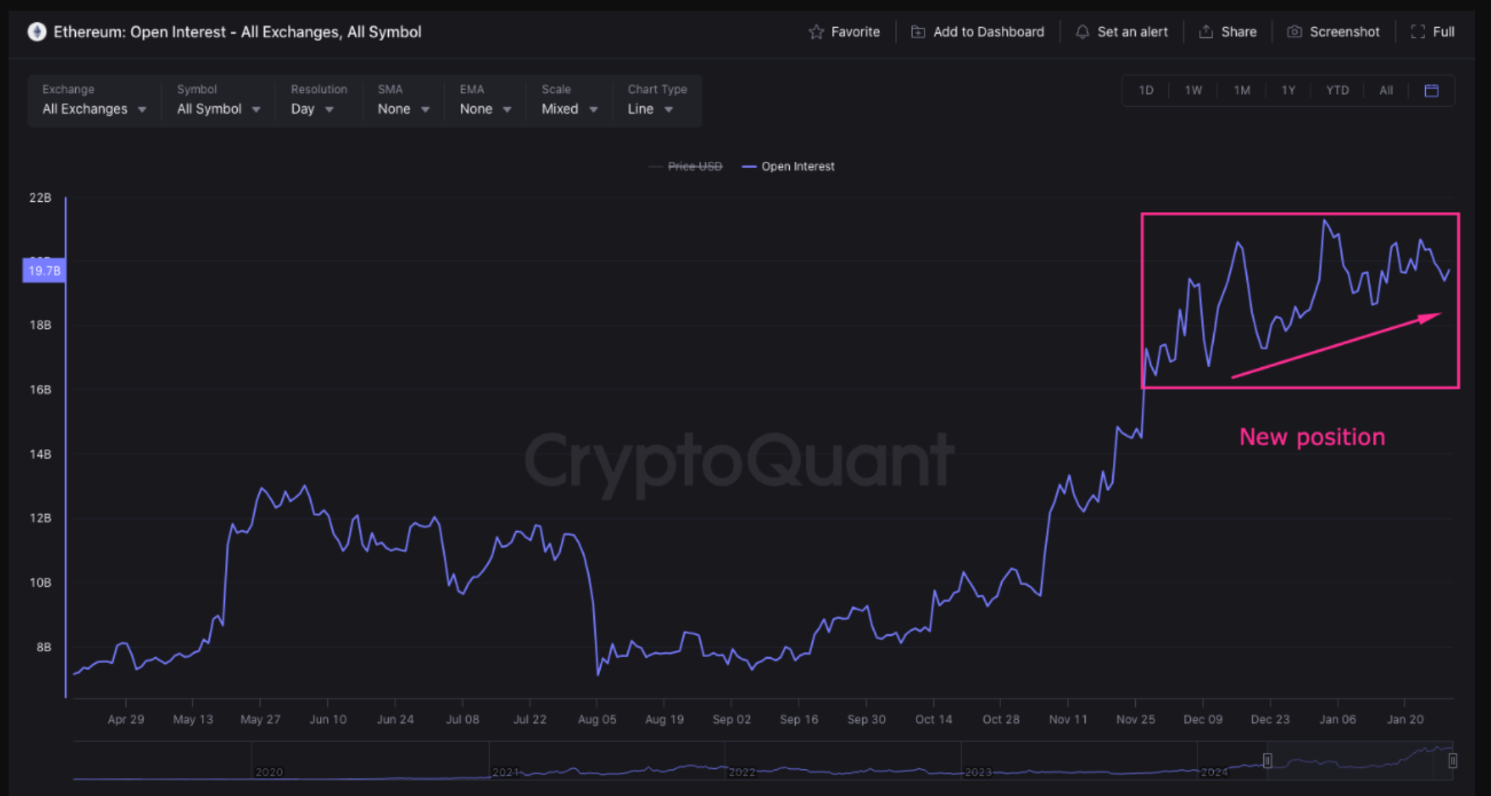Open the calendar date picker icon
Screen dimensions: 1491x796
[1431, 91]
